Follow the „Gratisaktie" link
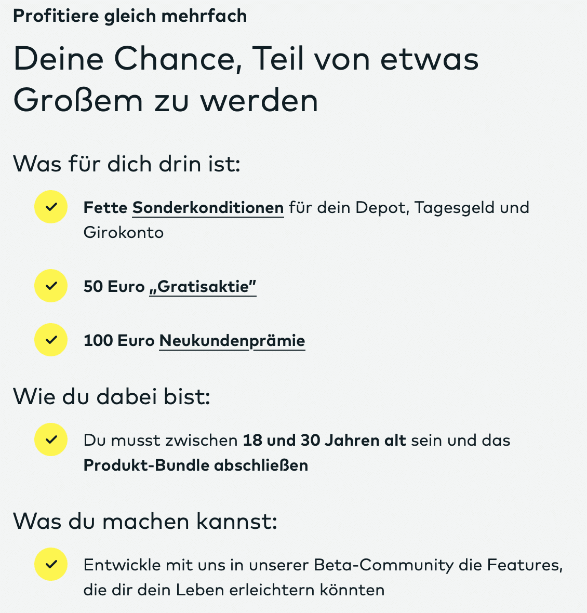 click(203, 287)
